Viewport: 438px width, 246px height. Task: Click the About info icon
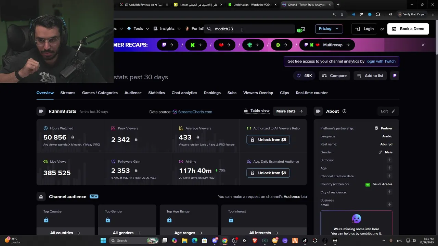click(x=344, y=111)
